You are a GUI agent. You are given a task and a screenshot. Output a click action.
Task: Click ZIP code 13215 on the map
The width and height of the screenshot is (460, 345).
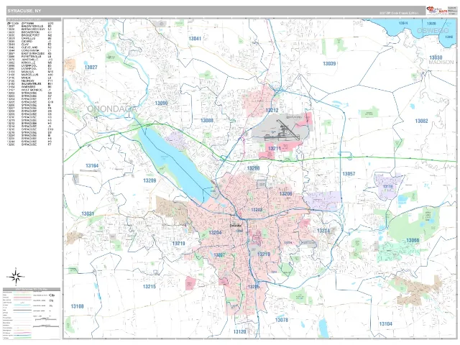point(149,286)
